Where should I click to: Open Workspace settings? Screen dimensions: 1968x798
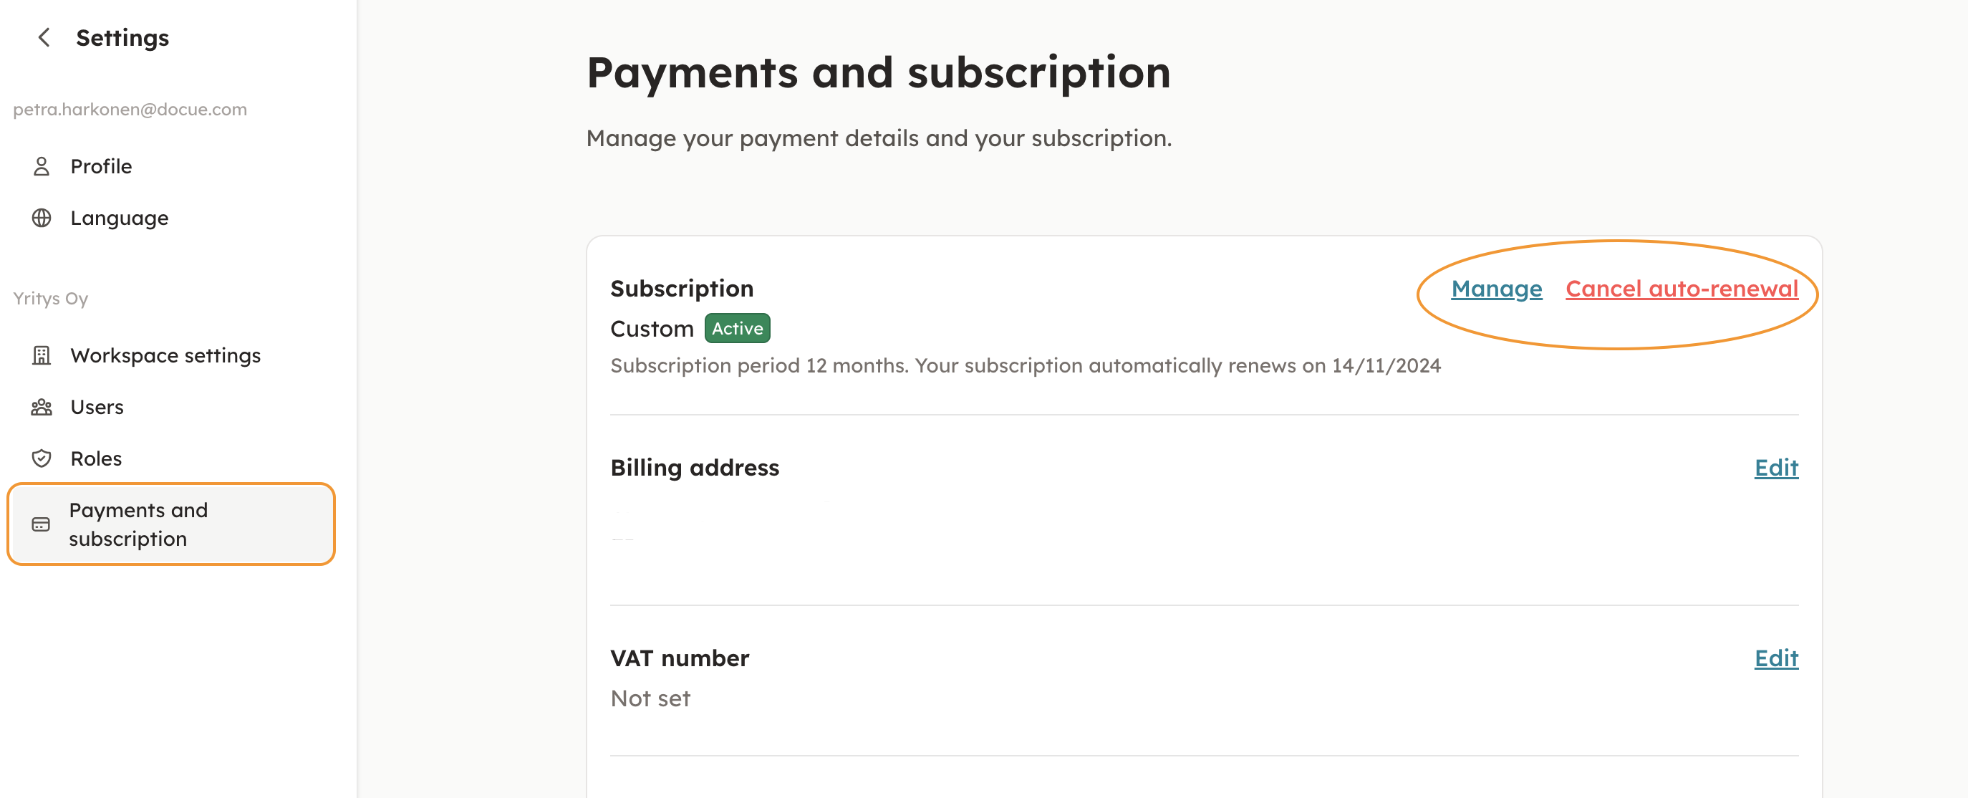pos(165,355)
